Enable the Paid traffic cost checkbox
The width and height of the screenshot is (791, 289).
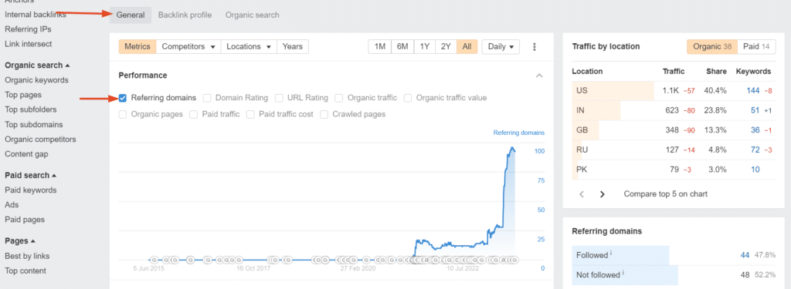pyautogui.click(x=250, y=114)
